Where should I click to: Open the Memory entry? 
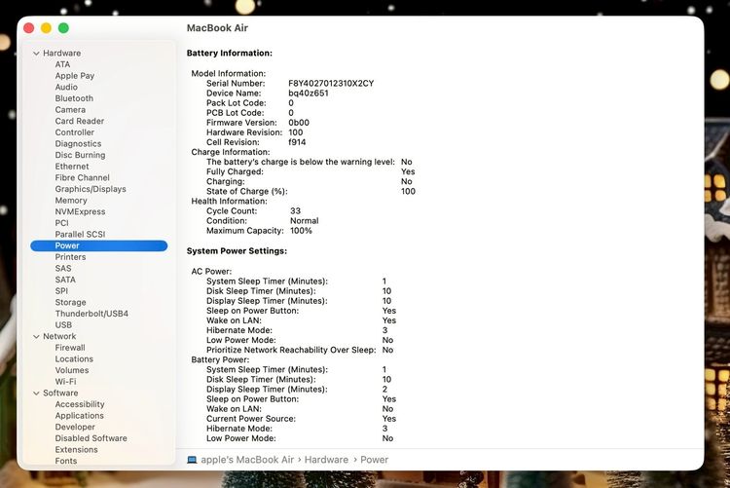click(x=71, y=201)
